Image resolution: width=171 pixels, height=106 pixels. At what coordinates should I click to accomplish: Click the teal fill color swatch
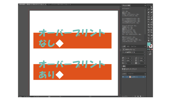click(x=149, y=44)
